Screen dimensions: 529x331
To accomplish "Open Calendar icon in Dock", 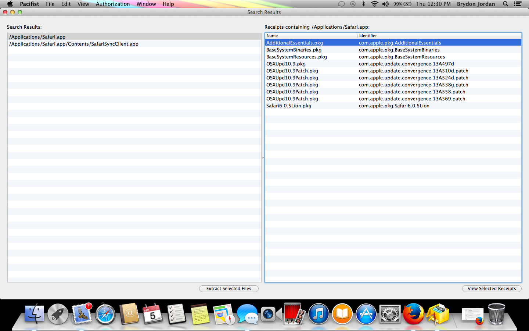I will [153, 314].
